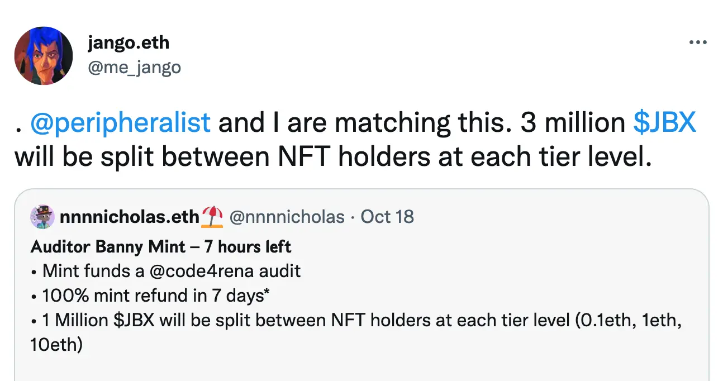The image size is (723, 381).
Task: Click the 'Auditor Banny Mint – 7 hours left' heading
Action: pyautogui.click(x=161, y=246)
